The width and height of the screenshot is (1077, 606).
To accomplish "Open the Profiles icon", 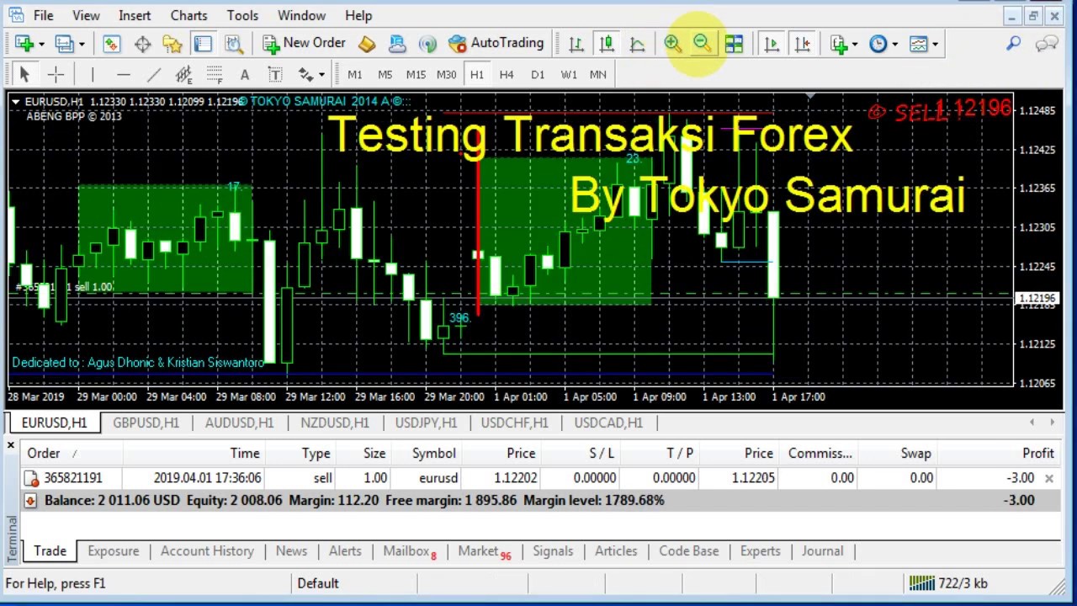I will 63,44.
